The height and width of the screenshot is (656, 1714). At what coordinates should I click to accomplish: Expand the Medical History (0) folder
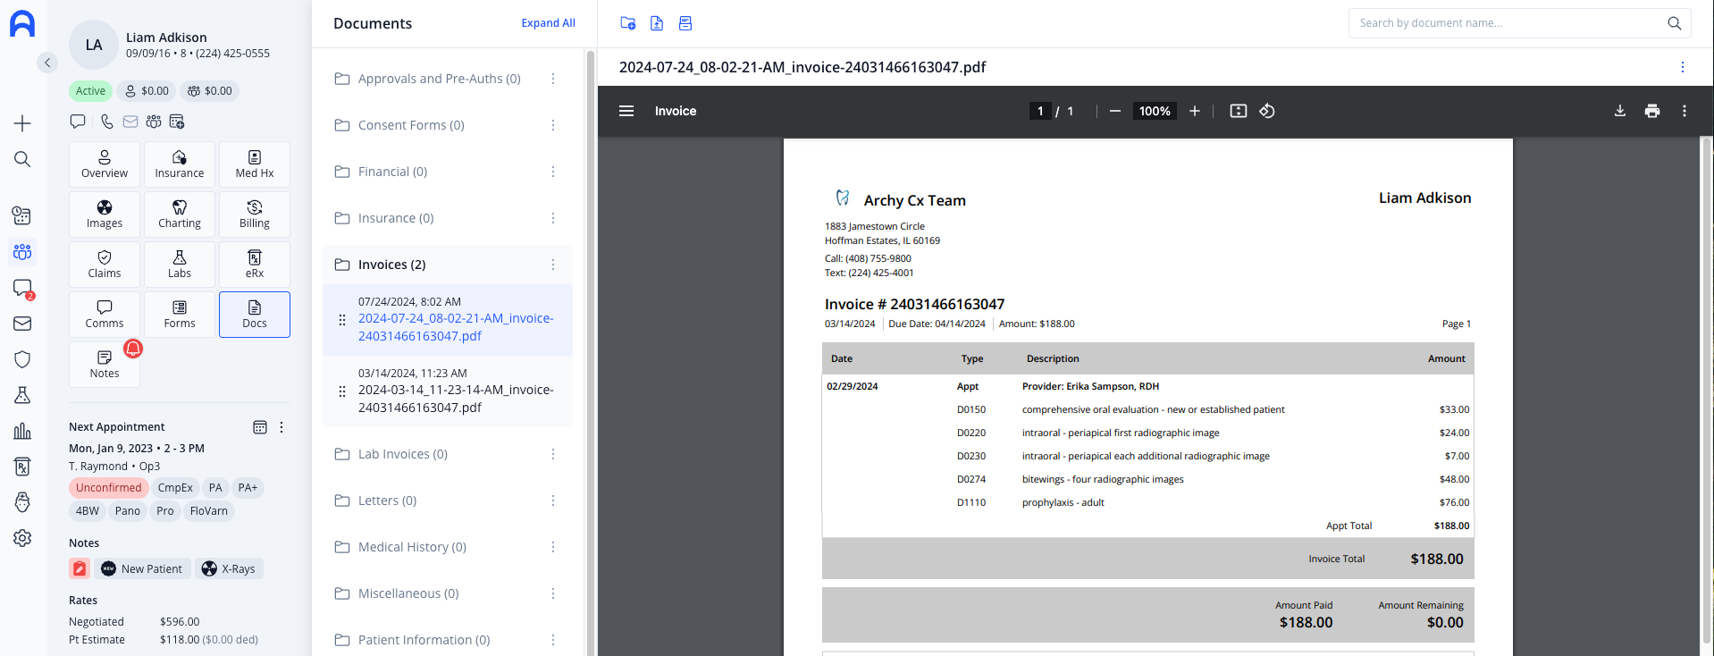412,547
